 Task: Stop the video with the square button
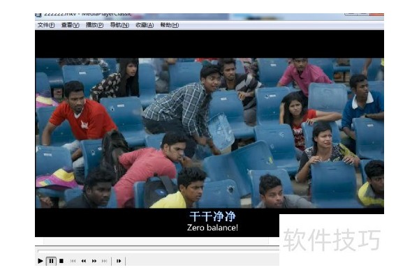[x=61, y=261]
